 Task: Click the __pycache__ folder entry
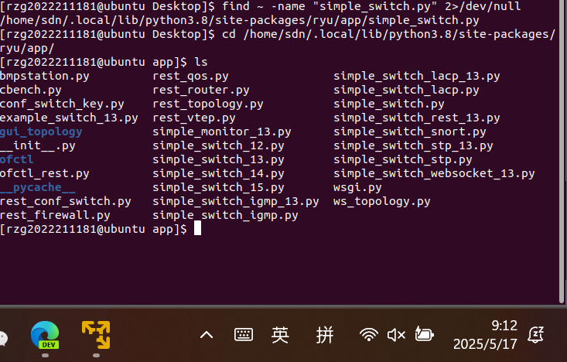point(38,187)
